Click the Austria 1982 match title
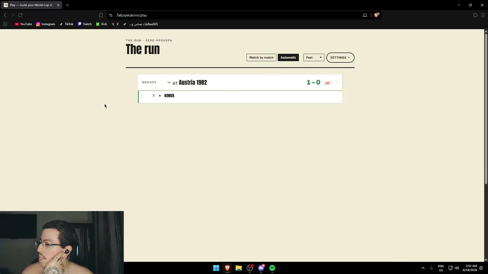Screen dimensions: 488x274 193,83
